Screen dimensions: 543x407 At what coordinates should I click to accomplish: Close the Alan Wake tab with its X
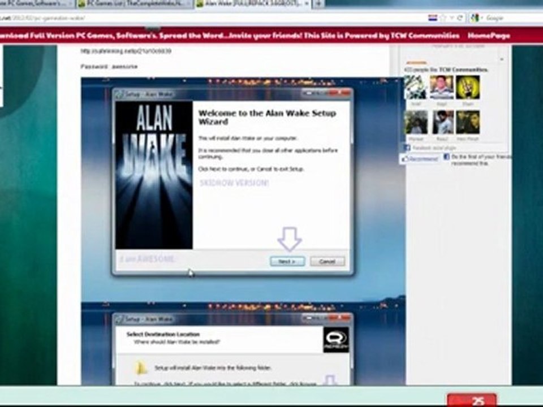(x=306, y=4)
